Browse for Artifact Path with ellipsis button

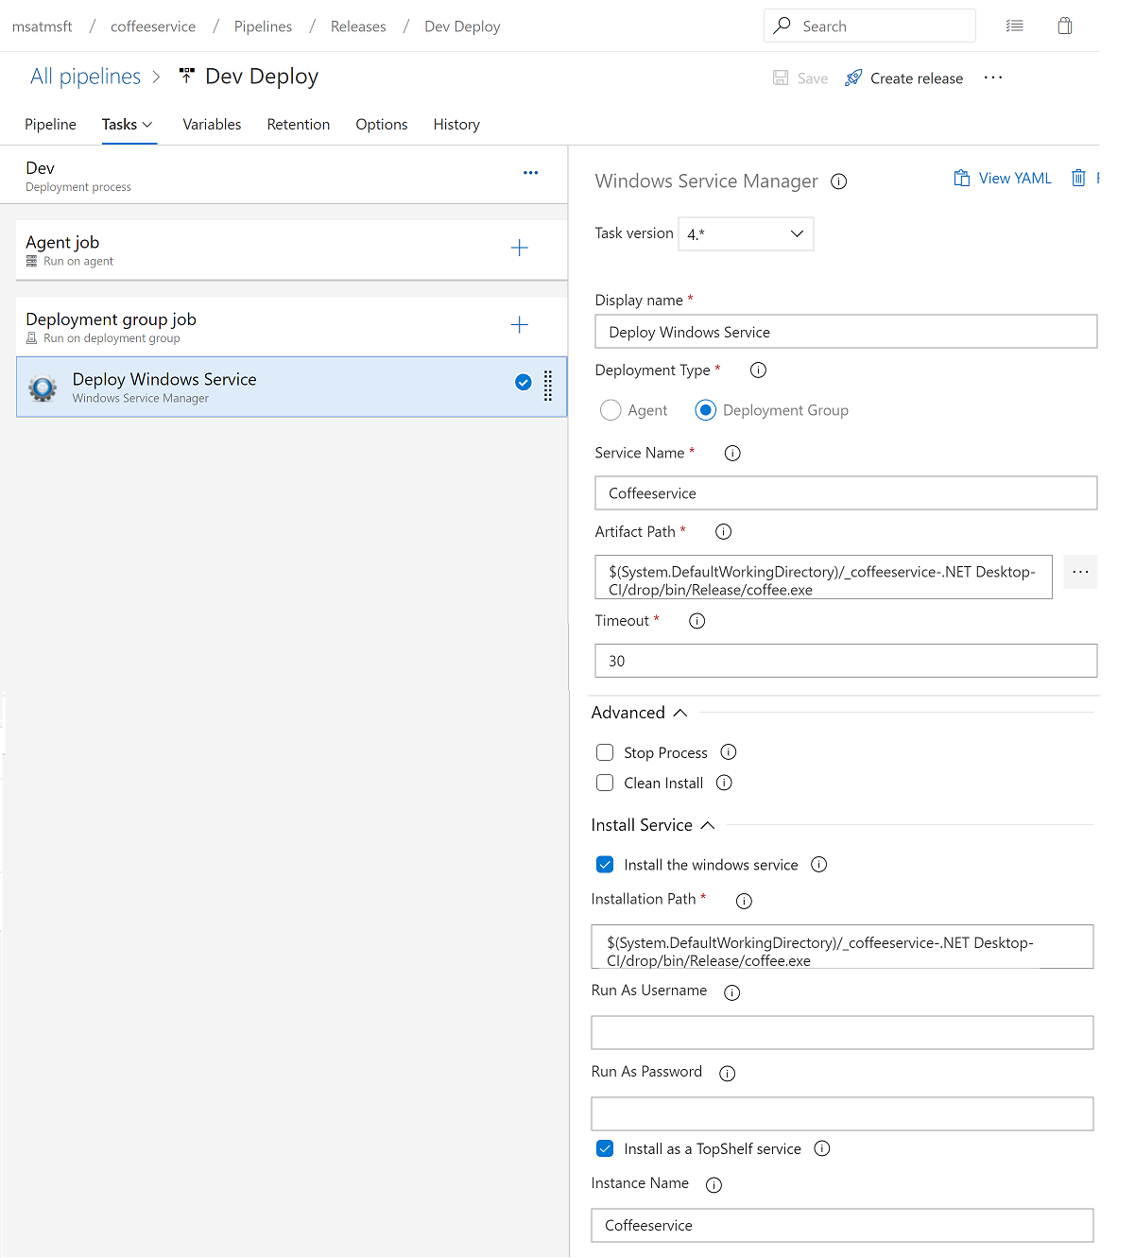point(1080,572)
